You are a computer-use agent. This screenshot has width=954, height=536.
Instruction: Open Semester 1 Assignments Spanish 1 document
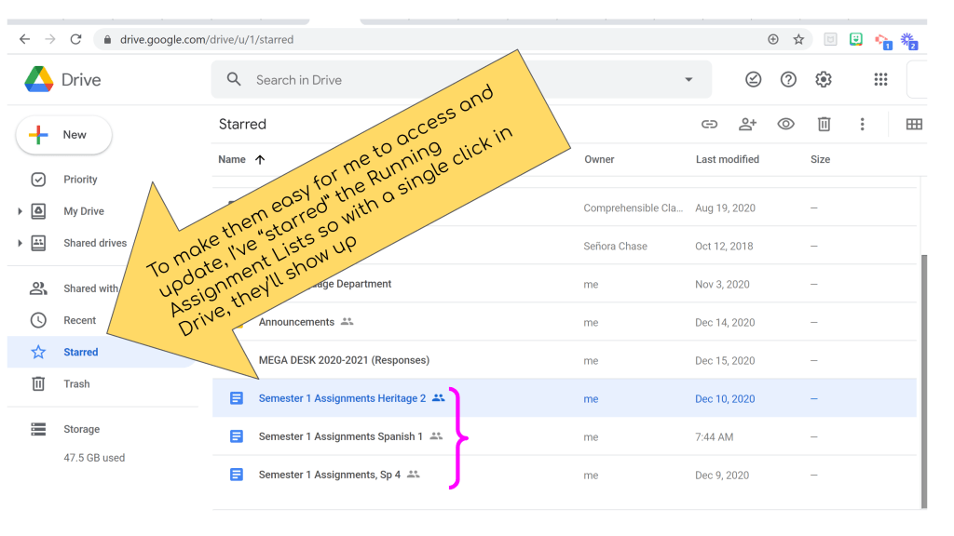point(340,436)
